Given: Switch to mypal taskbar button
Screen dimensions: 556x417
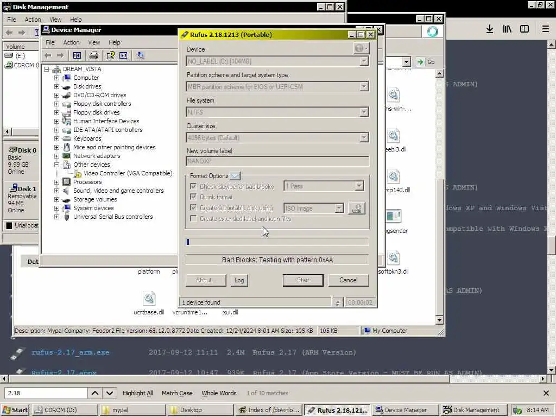Looking at the screenshot, I should click(x=132, y=410).
